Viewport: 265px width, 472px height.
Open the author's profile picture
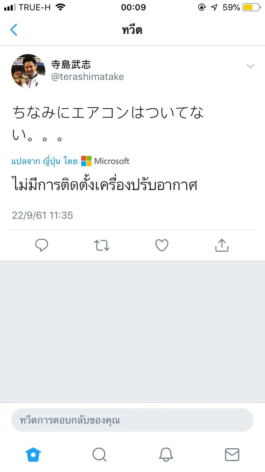pos(28,71)
